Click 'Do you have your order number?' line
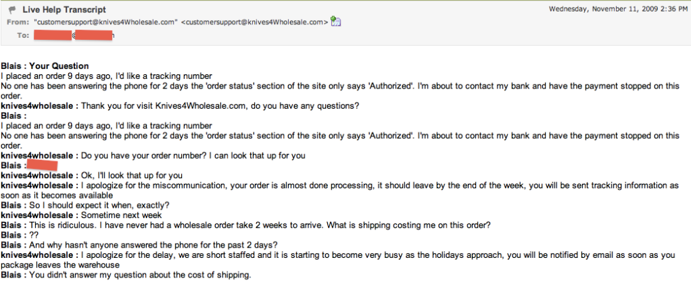The image size is (691, 295). pyautogui.click(x=153, y=156)
